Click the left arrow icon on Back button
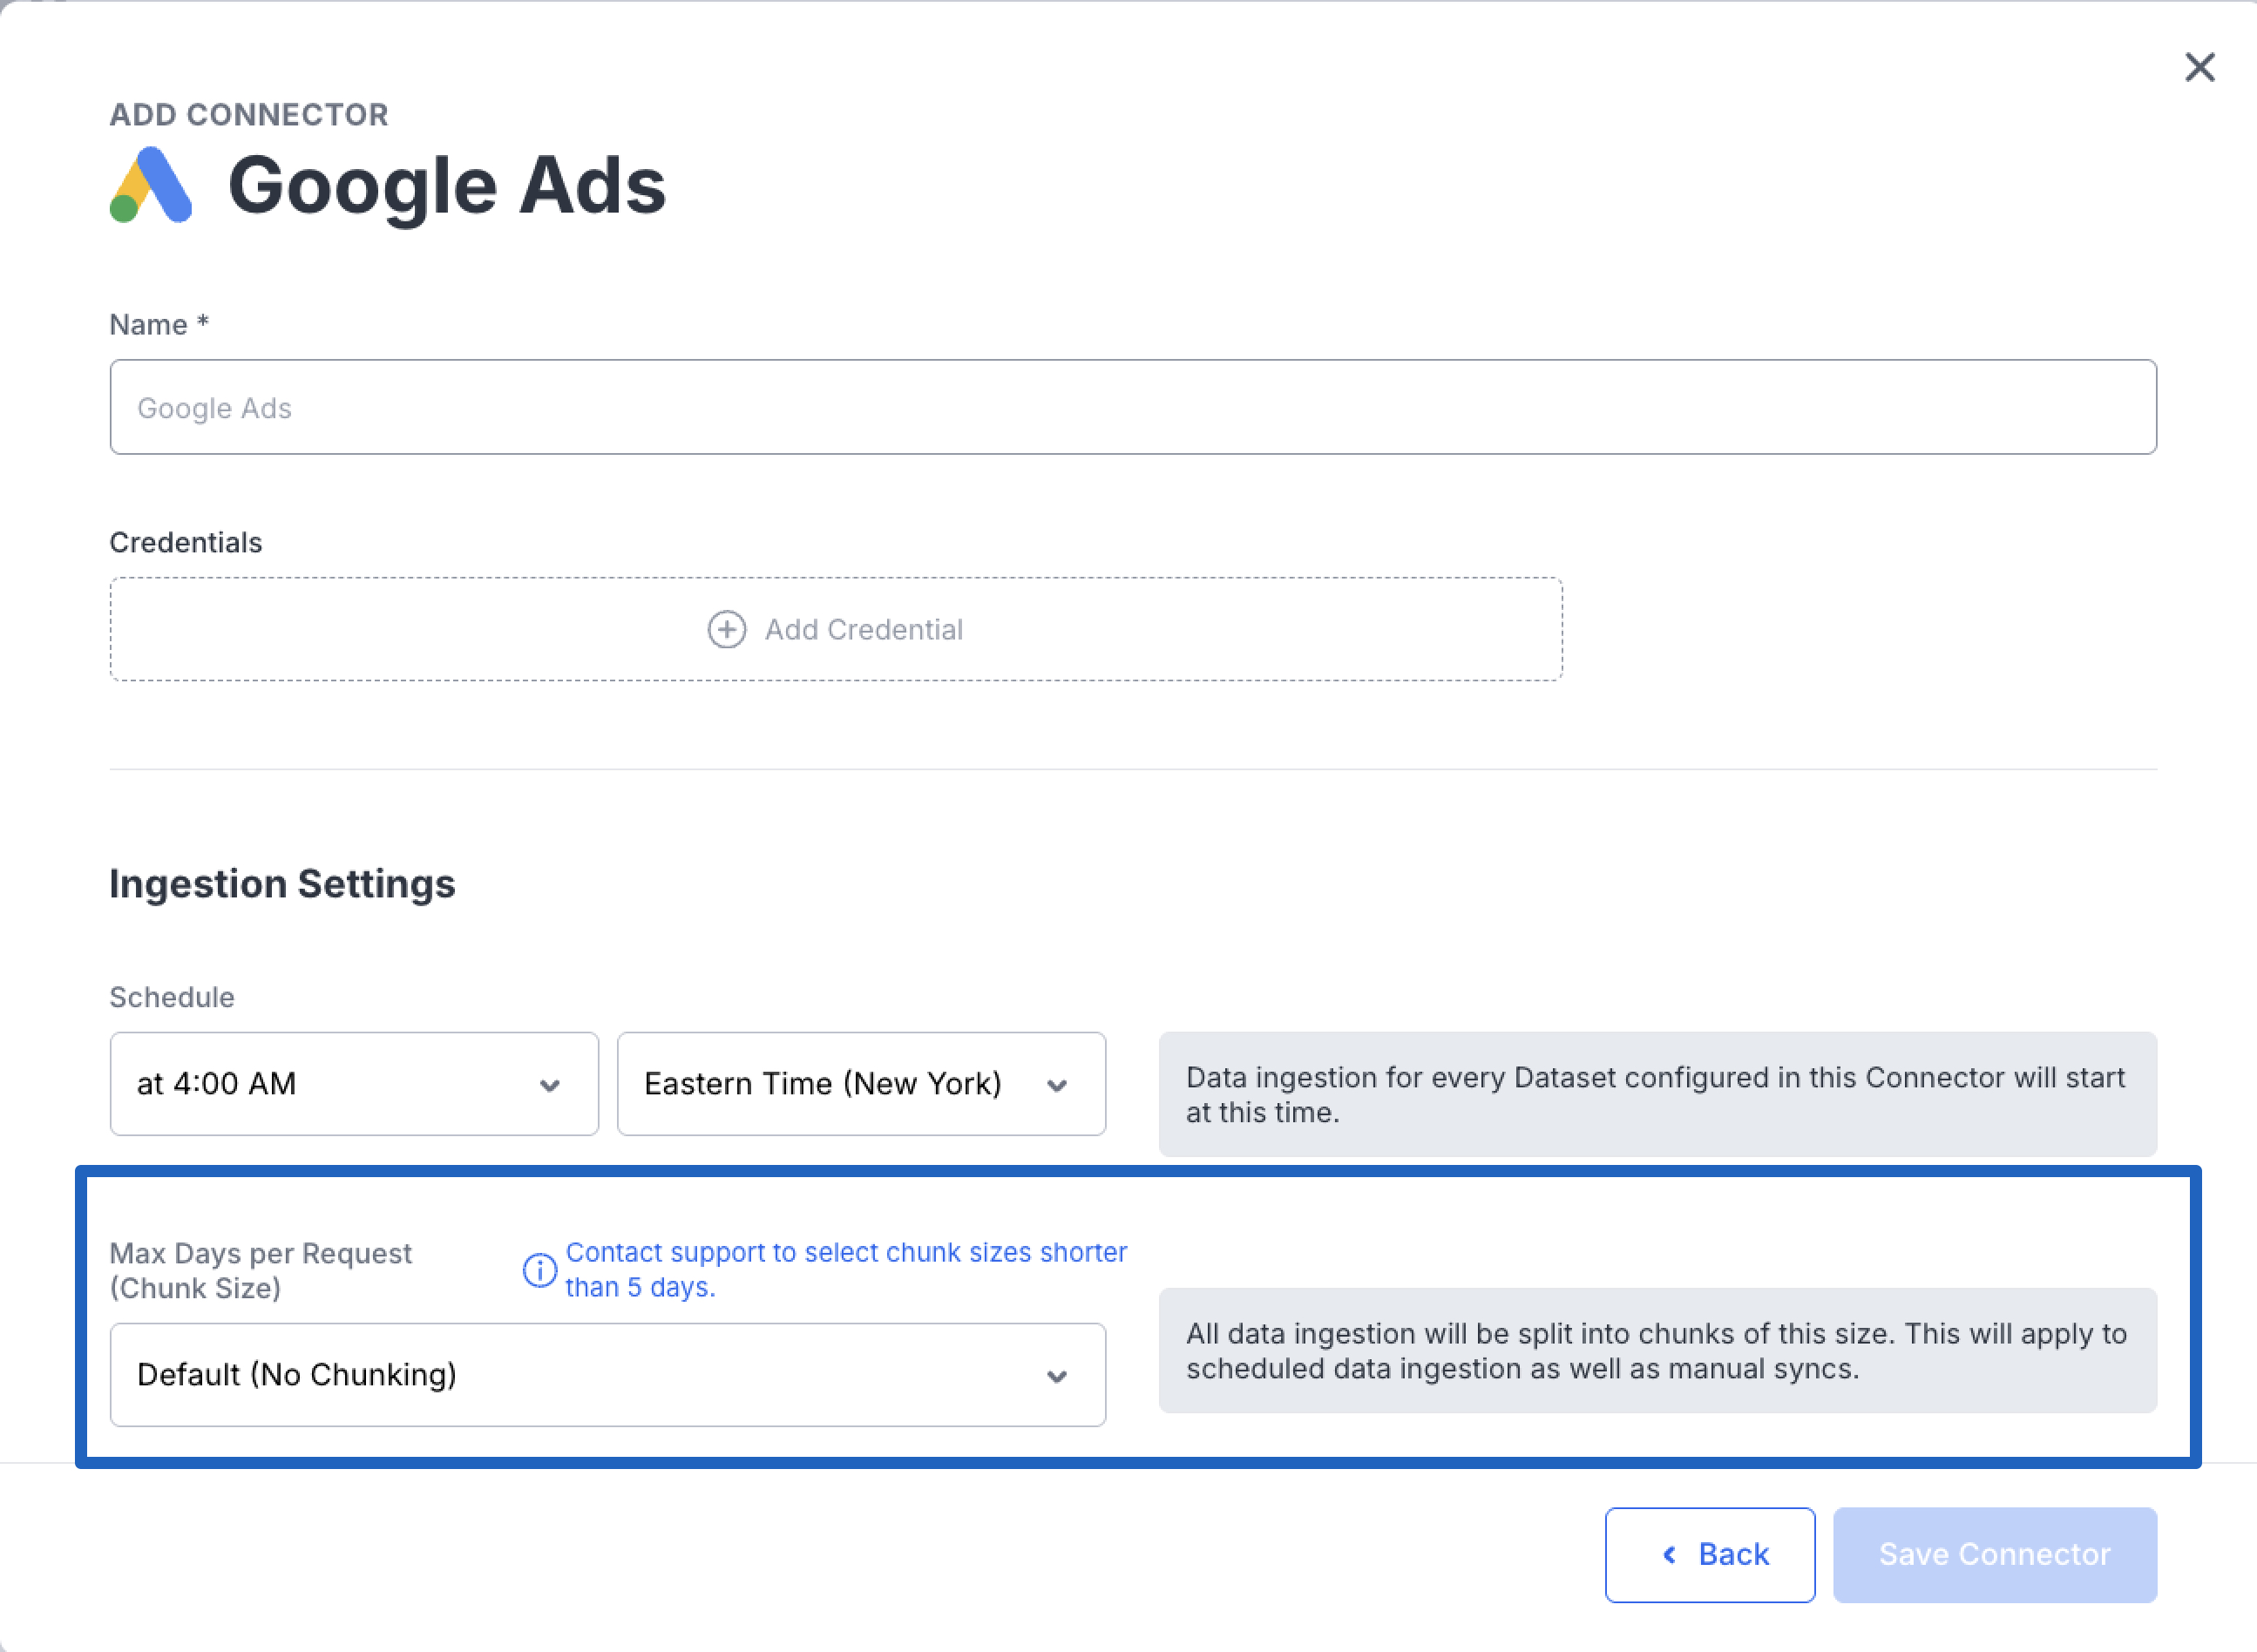 tap(1669, 1555)
